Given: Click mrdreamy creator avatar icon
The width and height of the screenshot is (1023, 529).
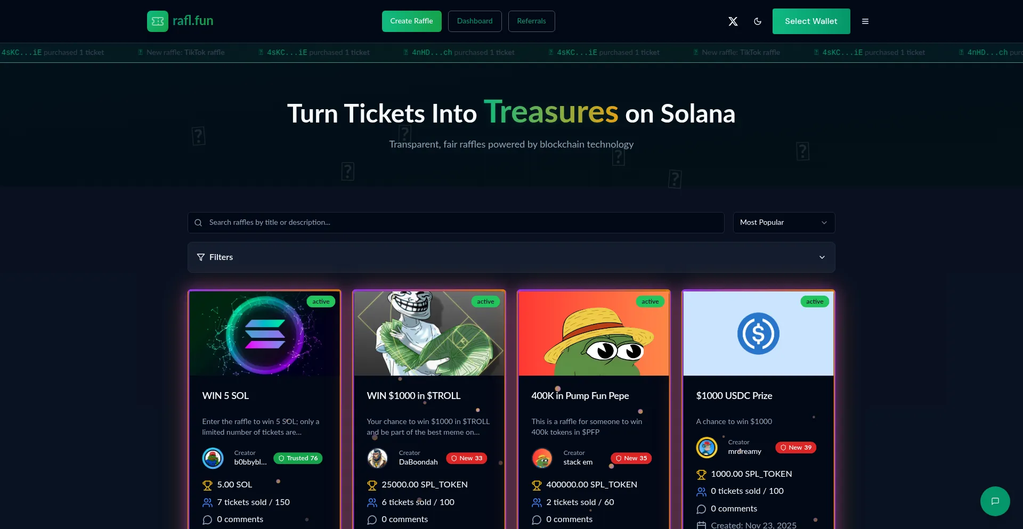Looking at the screenshot, I should 707,447.
